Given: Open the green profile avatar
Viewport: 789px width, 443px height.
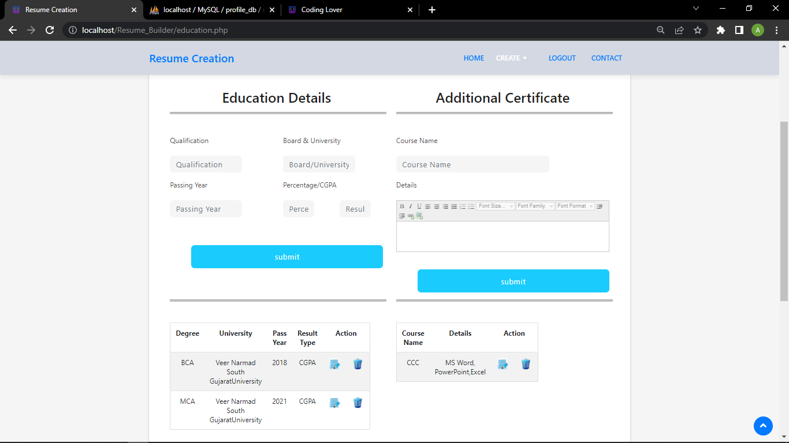Looking at the screenshot, I should coord(758,30).
